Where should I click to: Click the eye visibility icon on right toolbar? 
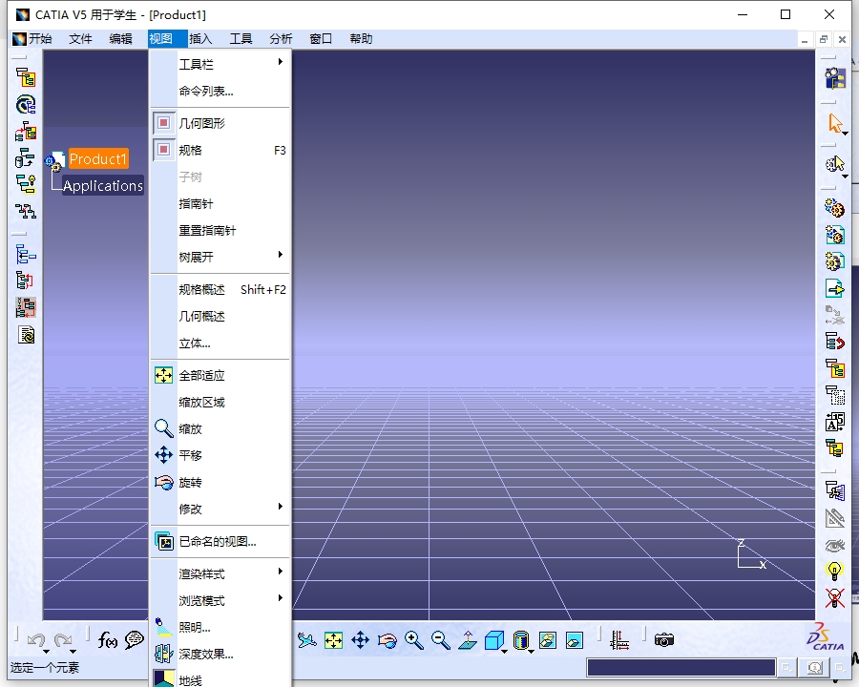[x=834, y=545]
